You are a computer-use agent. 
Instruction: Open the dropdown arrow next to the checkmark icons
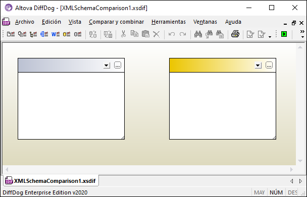270,37
